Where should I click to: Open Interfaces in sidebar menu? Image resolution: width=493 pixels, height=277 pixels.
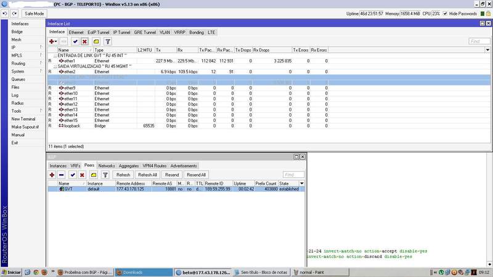coord(20,24)
